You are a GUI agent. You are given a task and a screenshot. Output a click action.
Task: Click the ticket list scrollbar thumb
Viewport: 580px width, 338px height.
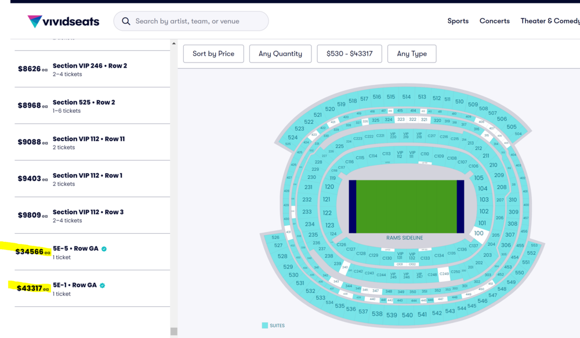pos(173,332)
